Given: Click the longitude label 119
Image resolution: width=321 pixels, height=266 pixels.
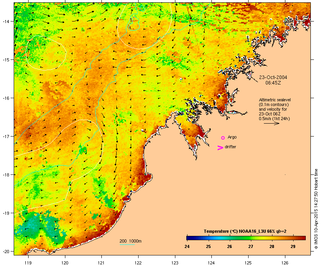Looking at the screenshot, I should 28,263.
